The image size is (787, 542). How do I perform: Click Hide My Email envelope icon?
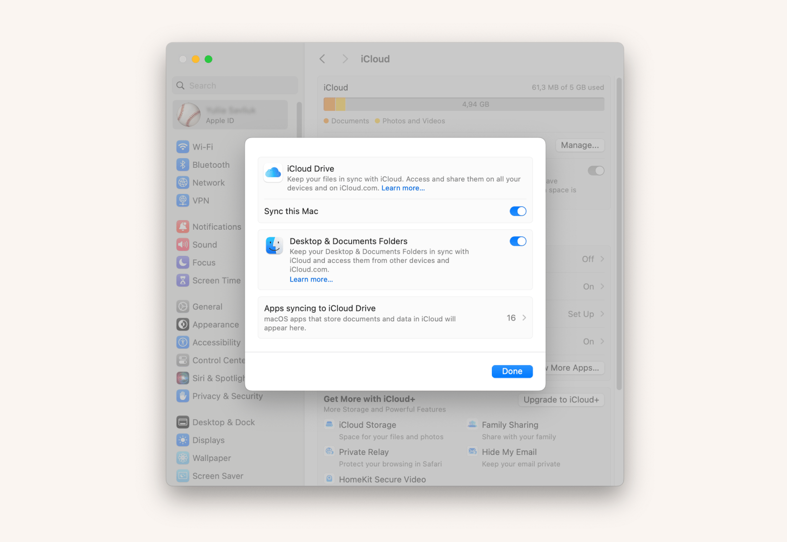point(472,451)
